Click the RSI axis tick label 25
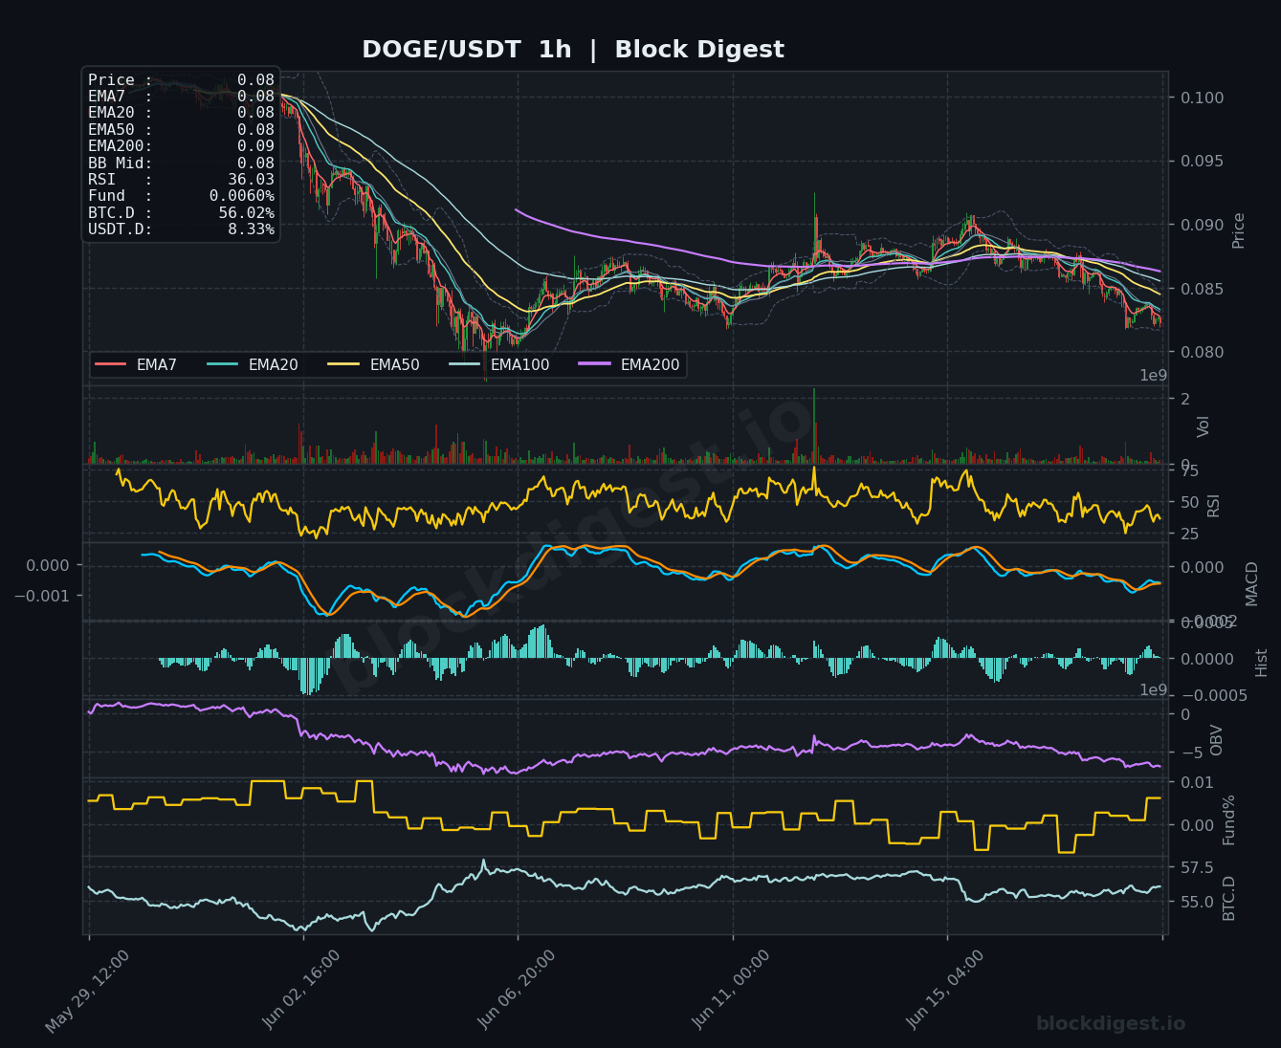The height and width of the screenshot is (1048, 1281). [x=1189, y=534]
